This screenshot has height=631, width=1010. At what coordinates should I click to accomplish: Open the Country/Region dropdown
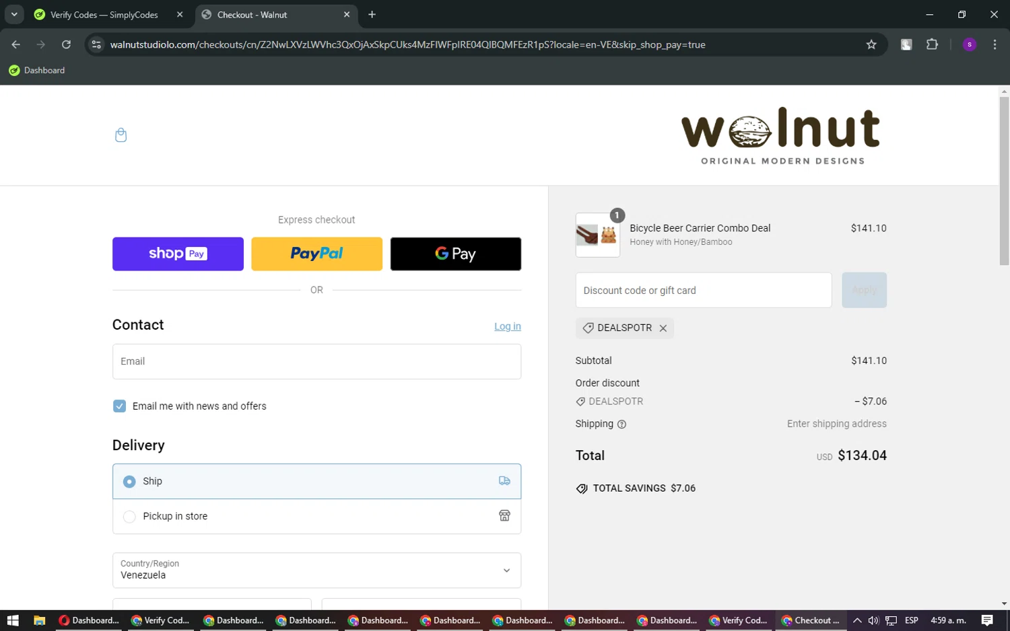[316, 570]
